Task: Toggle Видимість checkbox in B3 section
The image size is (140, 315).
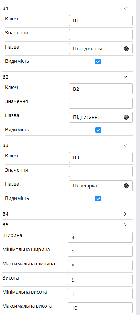Action: 98,199
